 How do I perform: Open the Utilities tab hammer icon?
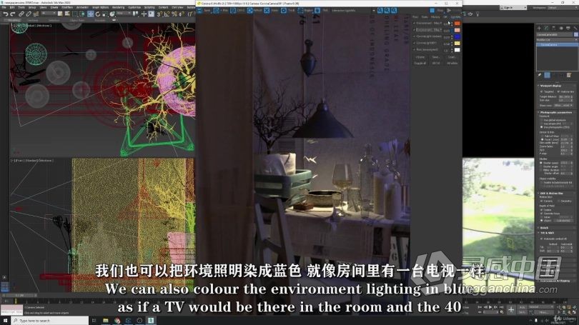tap(575, 28)
